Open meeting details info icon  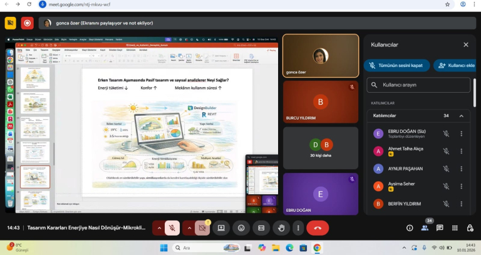[410, 228]
